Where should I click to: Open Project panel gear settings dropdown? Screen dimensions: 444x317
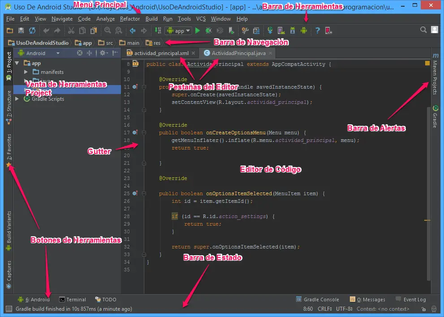tap(104, 53)
